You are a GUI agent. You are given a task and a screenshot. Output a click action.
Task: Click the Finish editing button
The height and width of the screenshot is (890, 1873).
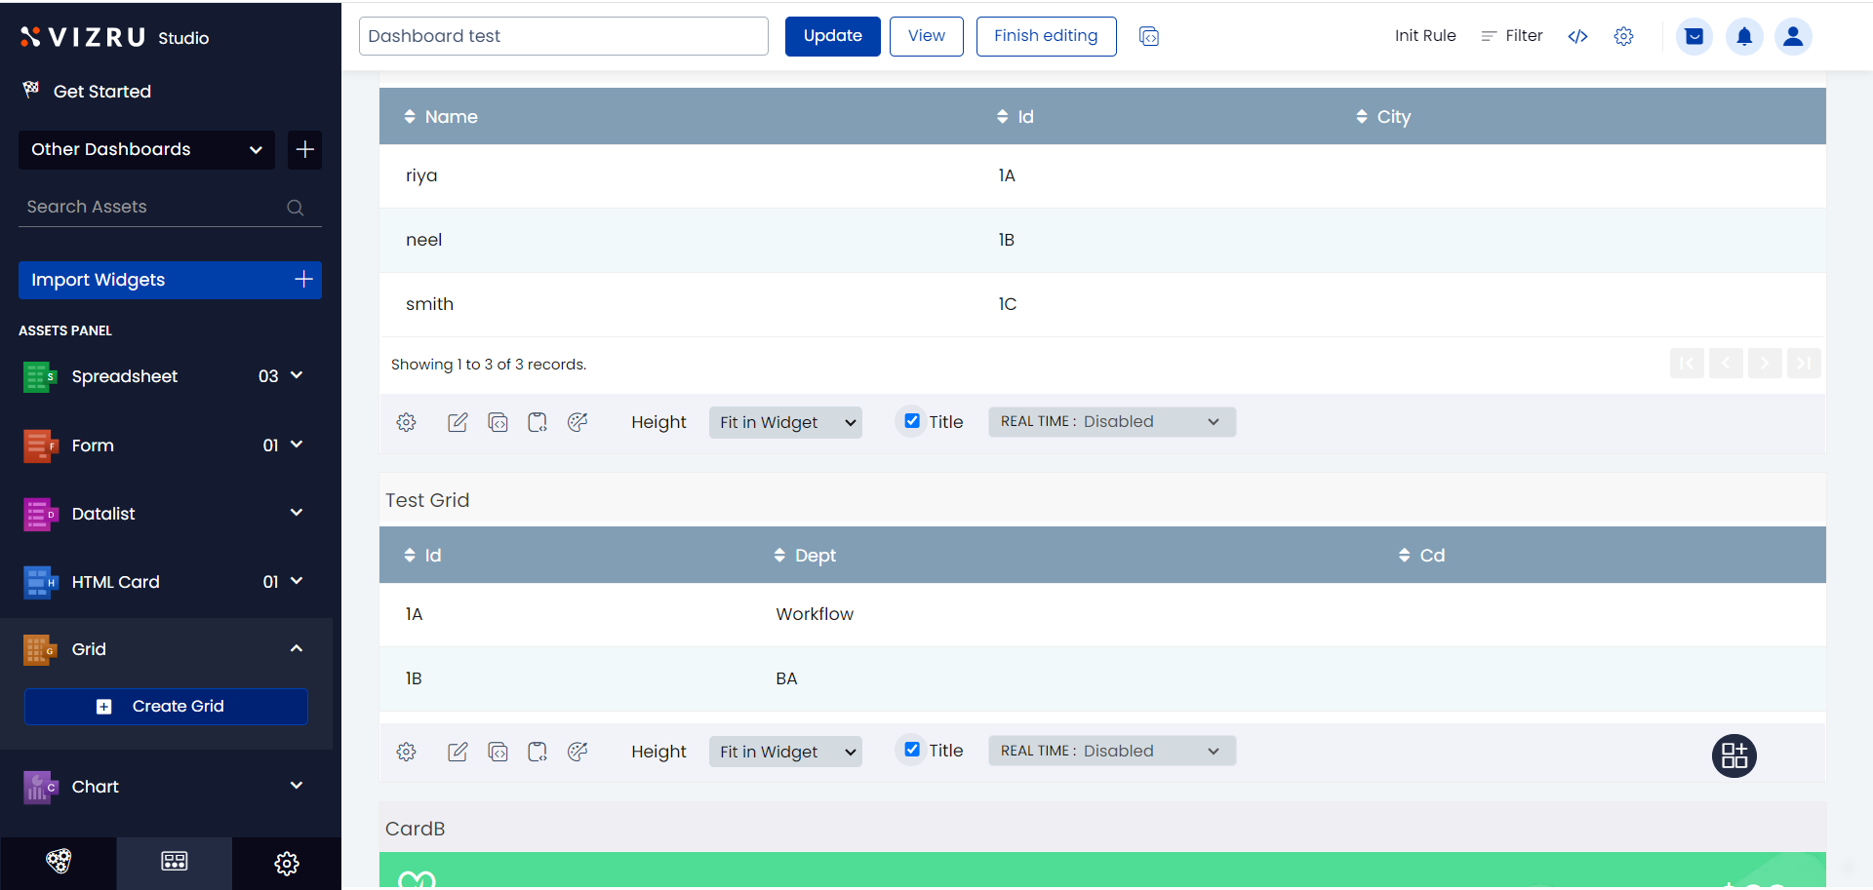click(1046, 36)
